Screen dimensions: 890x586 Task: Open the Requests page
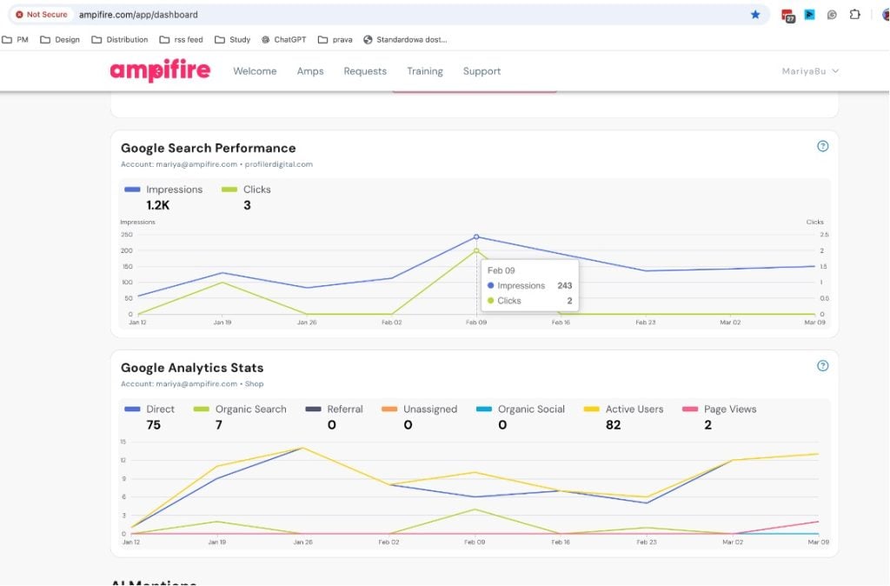[x=365, y=71]
